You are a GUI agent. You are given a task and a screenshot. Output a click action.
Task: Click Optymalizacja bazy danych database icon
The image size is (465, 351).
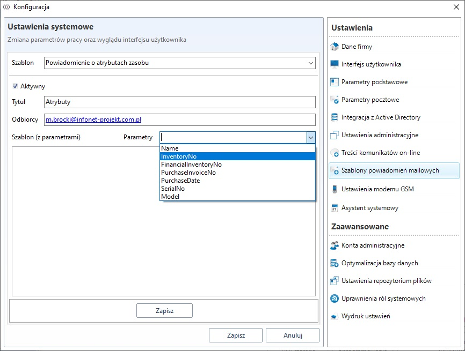(335, 263)
